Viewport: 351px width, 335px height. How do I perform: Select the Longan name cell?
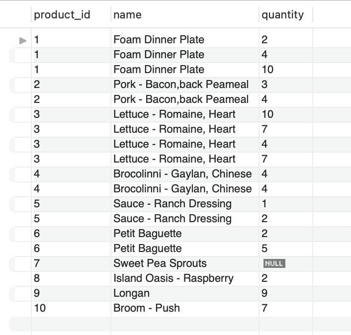click(185, 293)
